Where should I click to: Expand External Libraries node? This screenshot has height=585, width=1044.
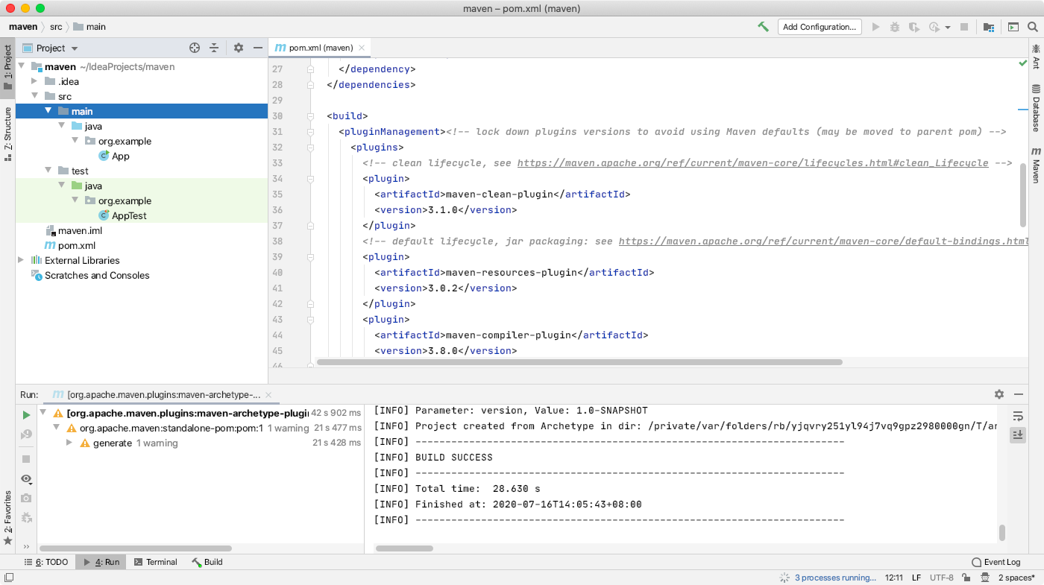coord(21,260)
